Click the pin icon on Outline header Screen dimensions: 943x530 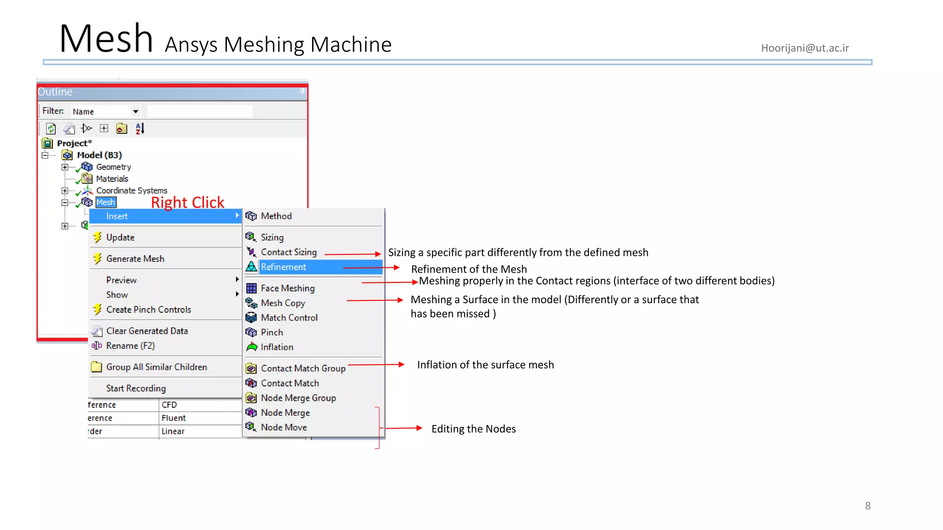click(302, 92)
